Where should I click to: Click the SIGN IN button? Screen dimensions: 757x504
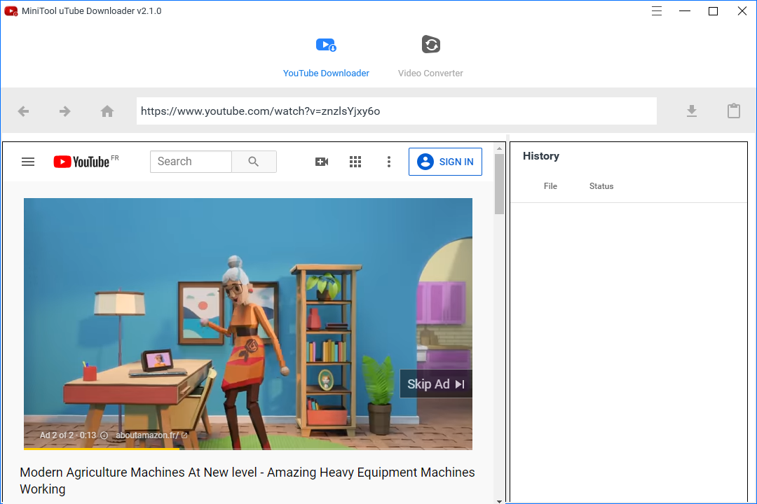coord(445,162)
